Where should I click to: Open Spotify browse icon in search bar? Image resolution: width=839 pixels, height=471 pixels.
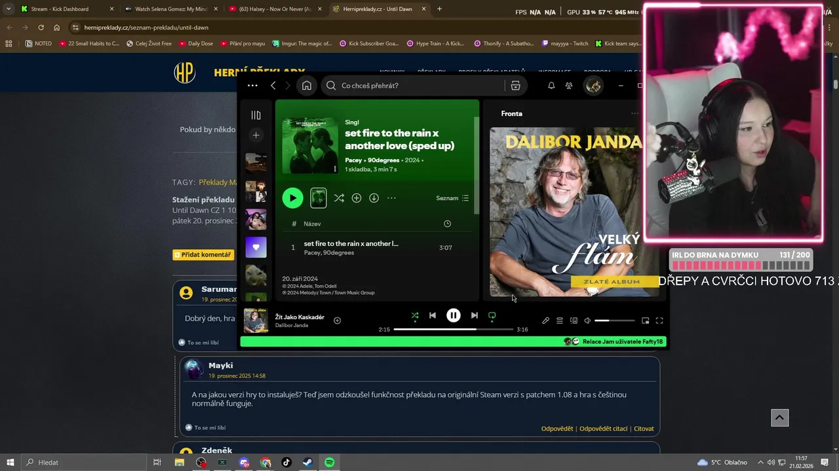pos(515,86)
